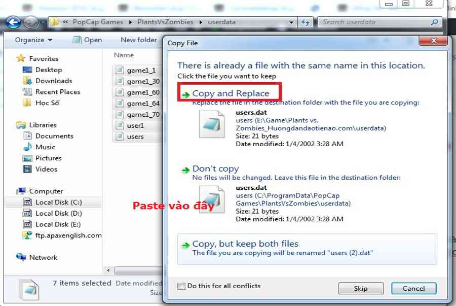This screenshot has width=456, height=306.
Task: Select the user1 file
Action: (137, 125)
